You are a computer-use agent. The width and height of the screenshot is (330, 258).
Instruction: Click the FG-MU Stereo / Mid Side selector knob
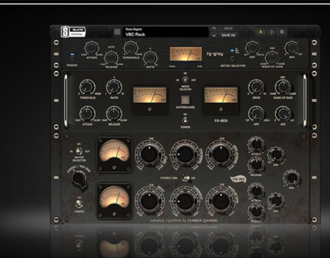[79, 178]
